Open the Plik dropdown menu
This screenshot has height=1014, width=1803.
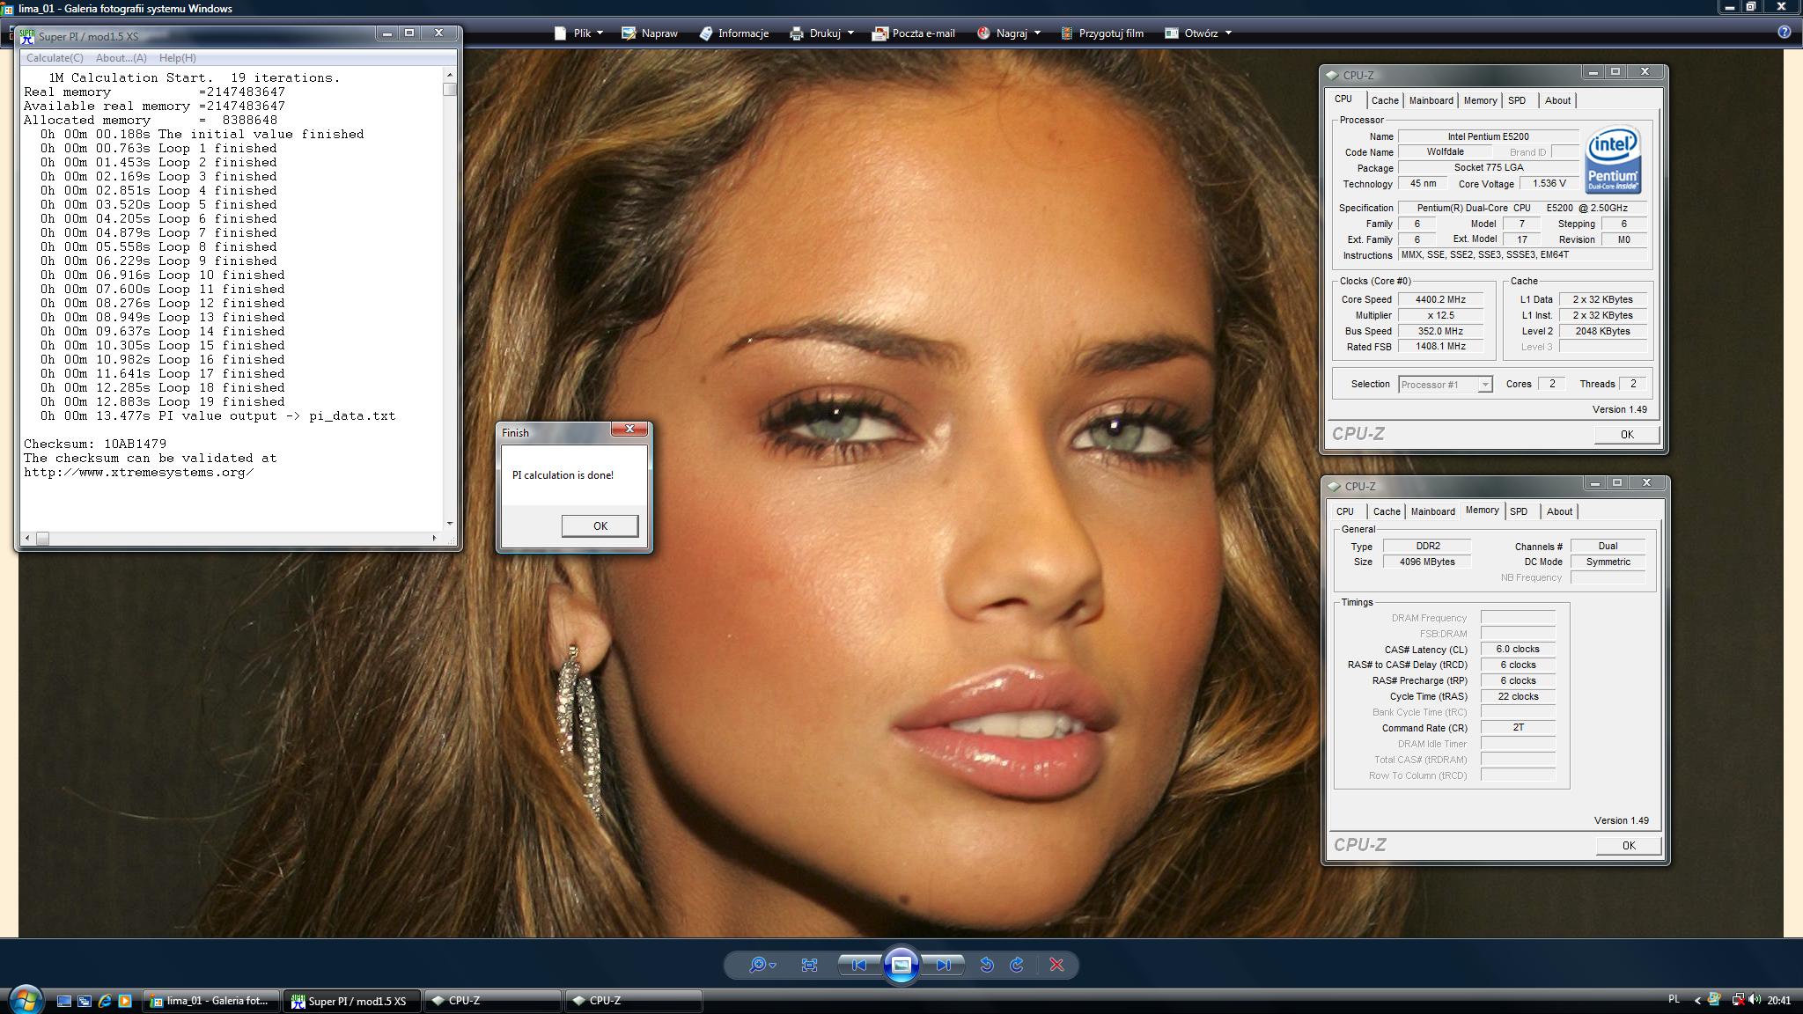[x=581, y=33]
